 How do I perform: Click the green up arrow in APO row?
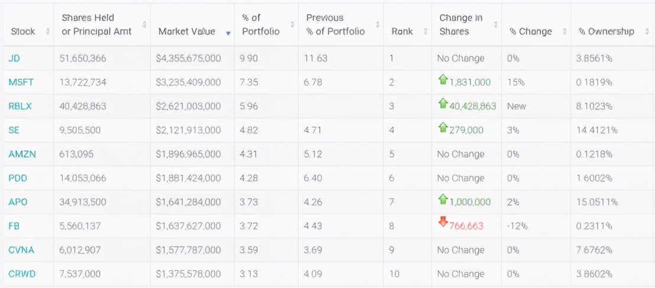pos(443,200)
